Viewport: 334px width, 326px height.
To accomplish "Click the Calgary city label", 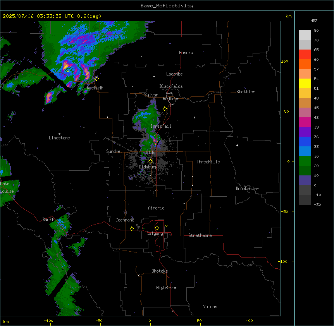I will click(155, 233).
